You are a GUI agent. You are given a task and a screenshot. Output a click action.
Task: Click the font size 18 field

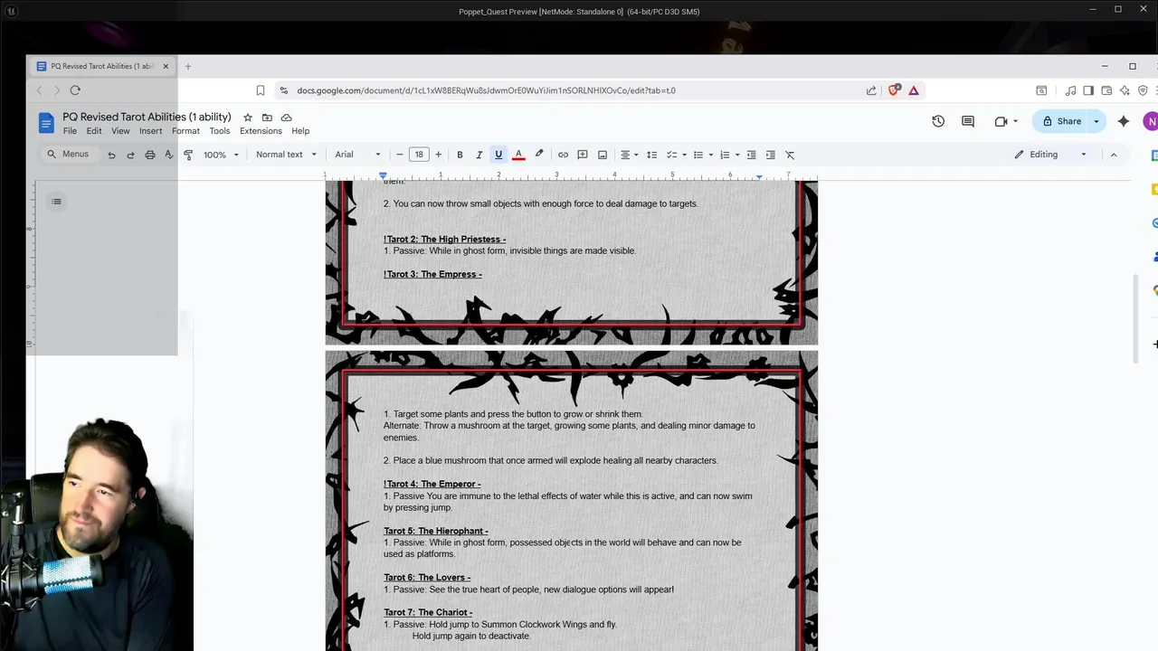click(419, 155)
